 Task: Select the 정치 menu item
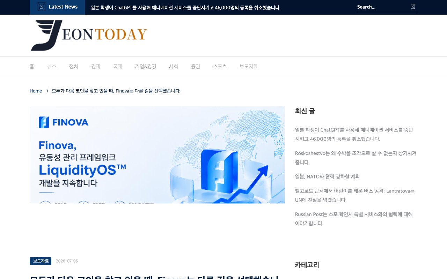74,66
